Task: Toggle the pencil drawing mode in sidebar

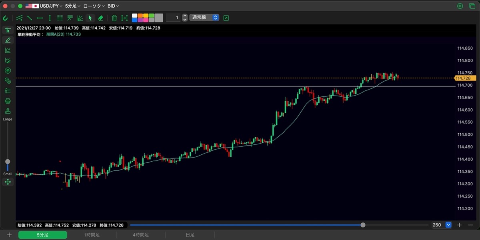Action: tap(8, 40)
